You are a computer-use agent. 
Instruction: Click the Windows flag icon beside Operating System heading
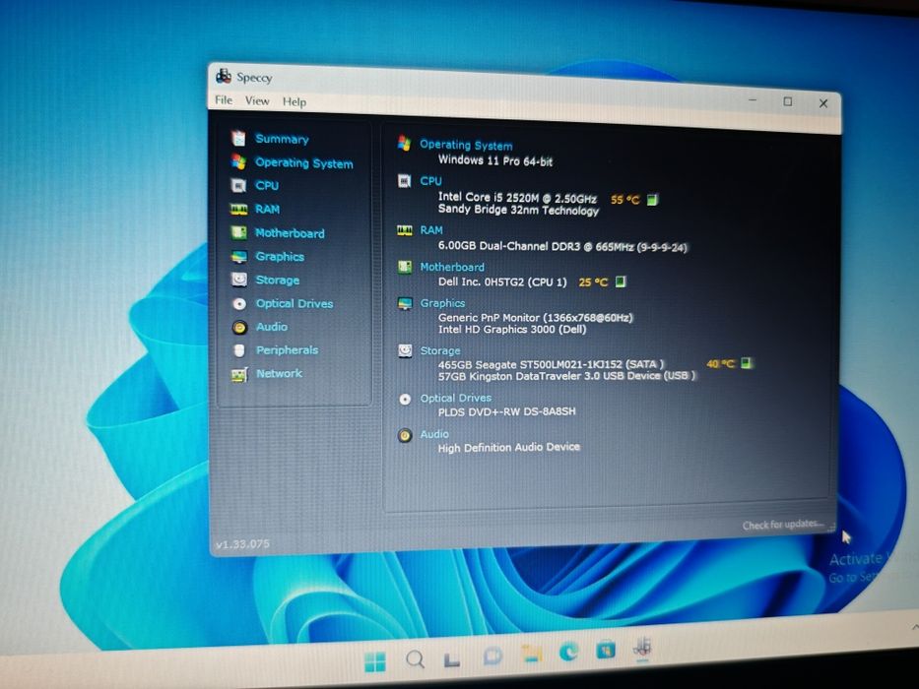click(405, 143)
